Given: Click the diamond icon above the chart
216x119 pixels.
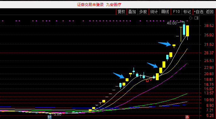Looking at the screenshot, I should click(x=190, y=18).
